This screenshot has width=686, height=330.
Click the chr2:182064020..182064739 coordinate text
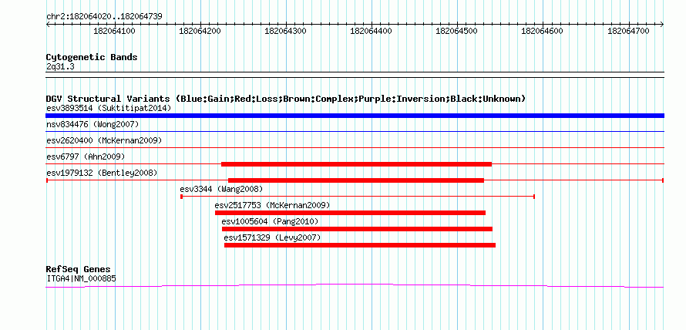[104, 17]
